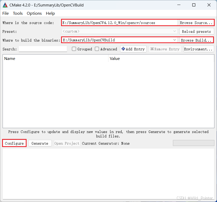217x202 pixels.
Task: Open the Help menu
Action: pos(50,13)
